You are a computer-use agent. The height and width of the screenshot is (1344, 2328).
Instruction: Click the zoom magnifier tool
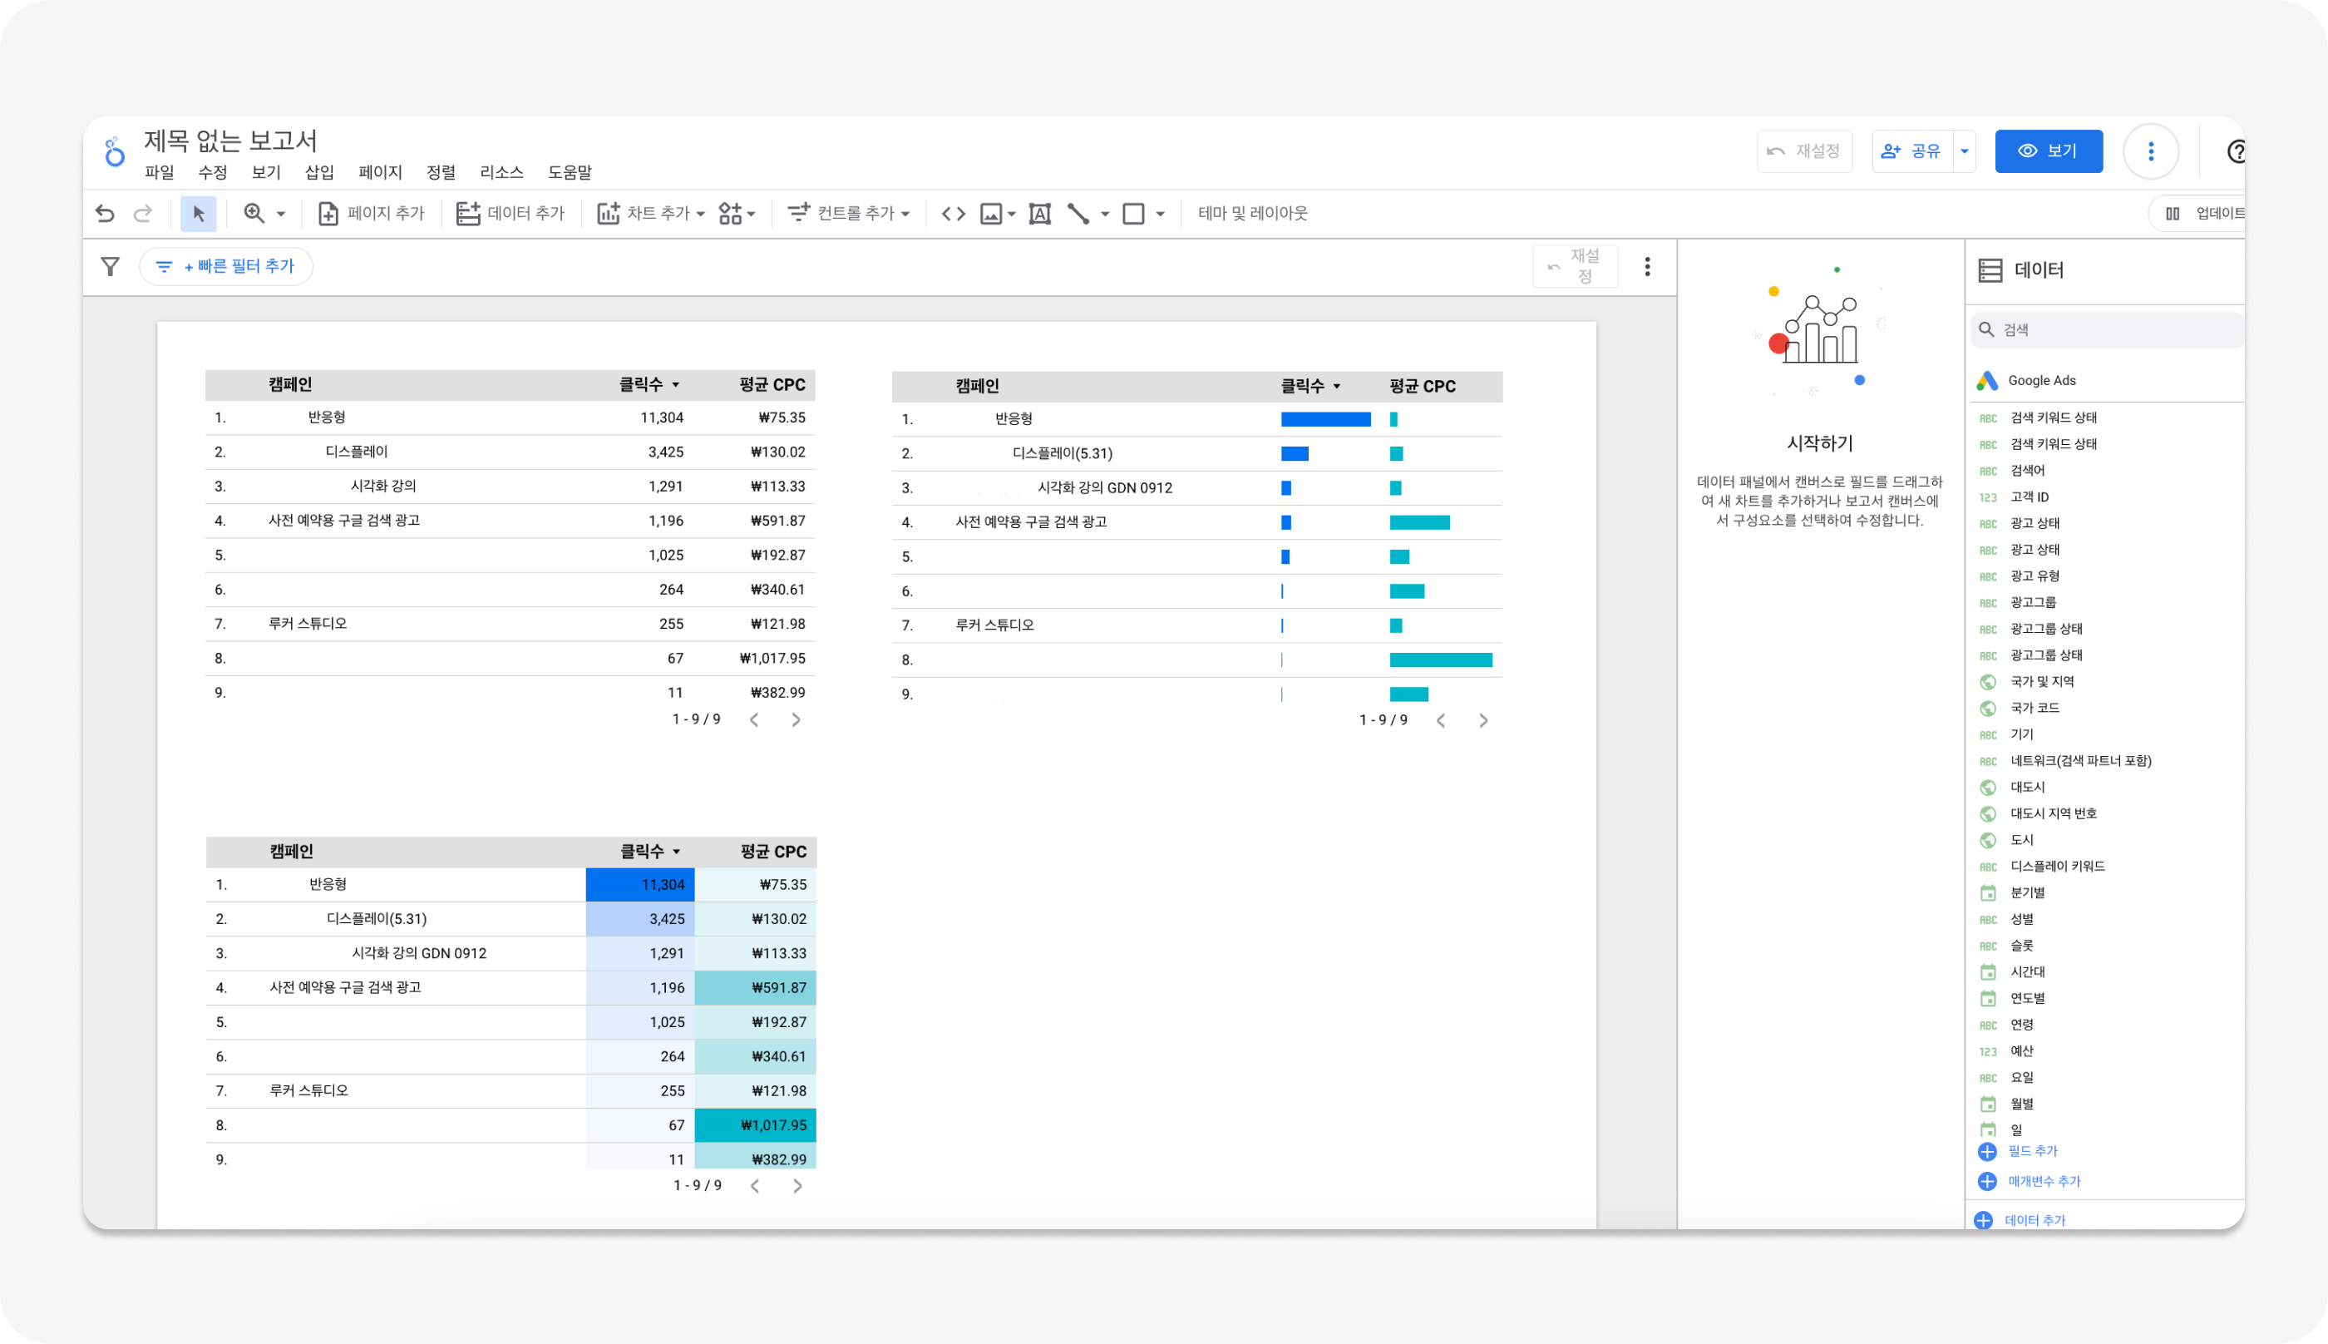coord(254,213)
